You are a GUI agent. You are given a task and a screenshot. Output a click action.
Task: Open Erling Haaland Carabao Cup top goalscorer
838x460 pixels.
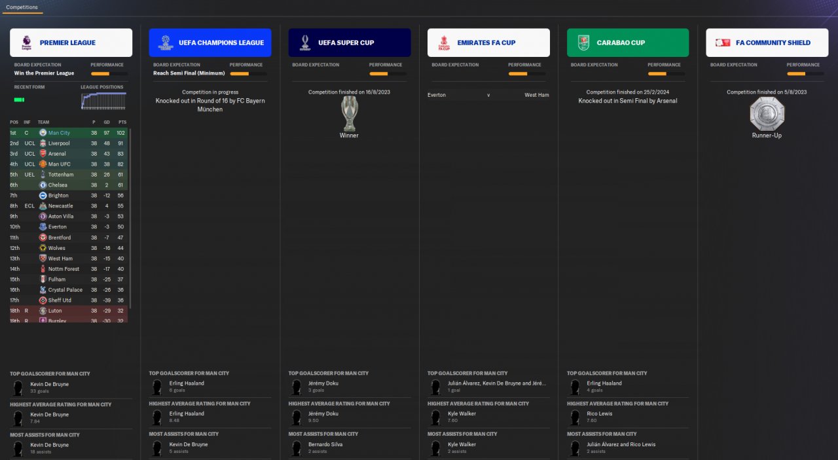(x=604, y=383)
